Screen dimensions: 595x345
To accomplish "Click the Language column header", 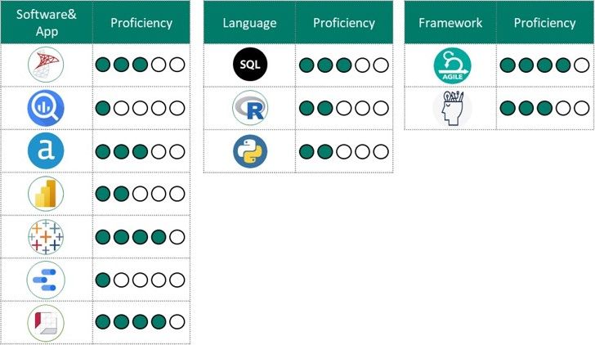I will tap(249, 22).
